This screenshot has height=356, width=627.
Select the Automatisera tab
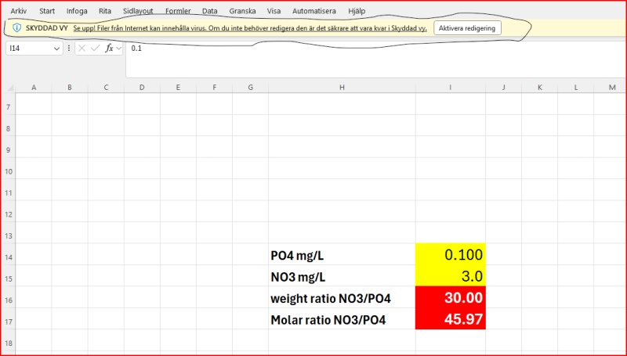[314, 11]
